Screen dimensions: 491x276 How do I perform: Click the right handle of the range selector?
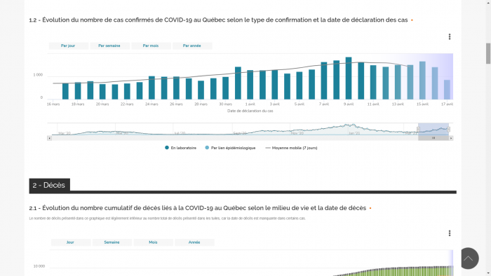pos(449,130)
